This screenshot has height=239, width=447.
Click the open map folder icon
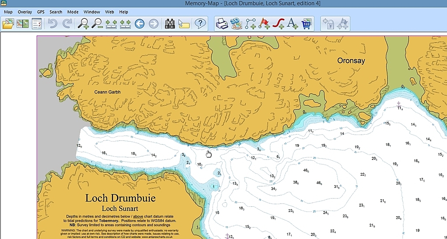(x=8, y=24)
